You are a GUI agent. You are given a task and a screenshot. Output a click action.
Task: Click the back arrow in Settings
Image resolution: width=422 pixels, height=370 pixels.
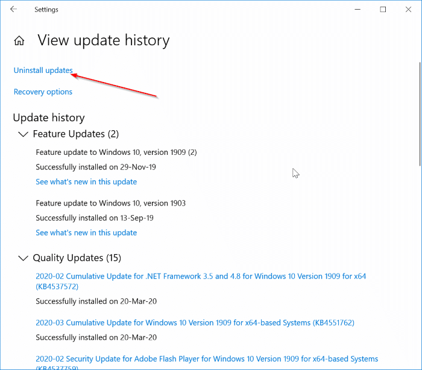pos(13,10)
